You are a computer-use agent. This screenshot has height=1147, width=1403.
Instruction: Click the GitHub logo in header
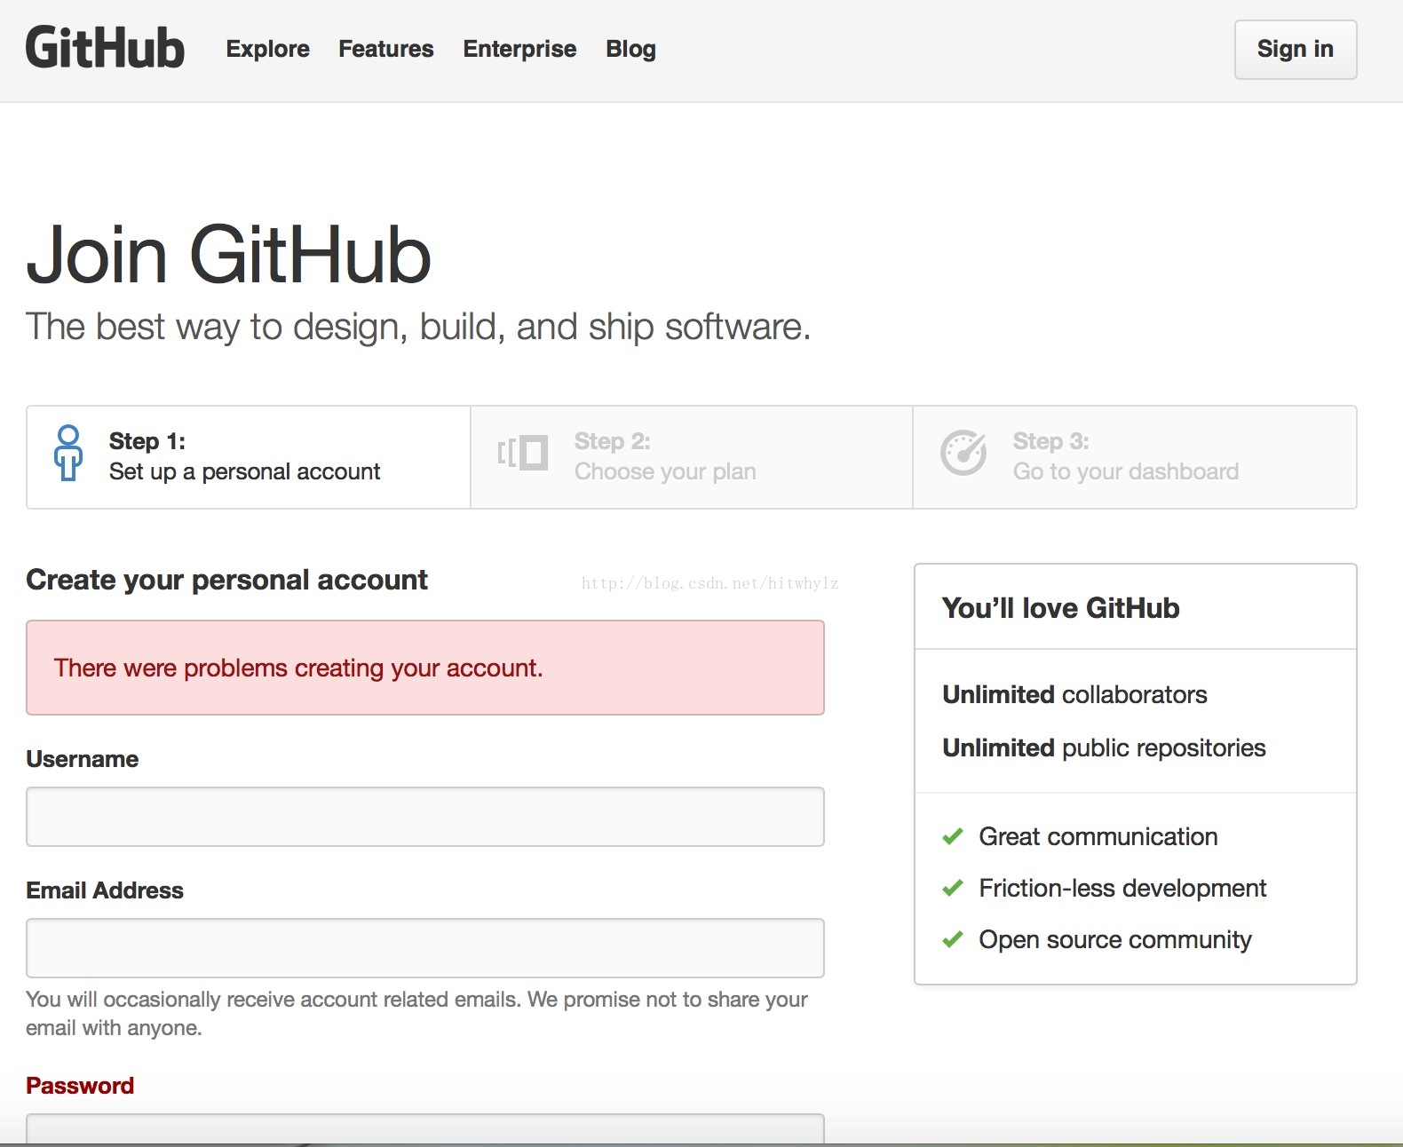(105, 48)
